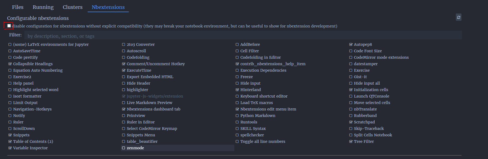Disable contrib_nbextensions_help_item

click(237, 64)
